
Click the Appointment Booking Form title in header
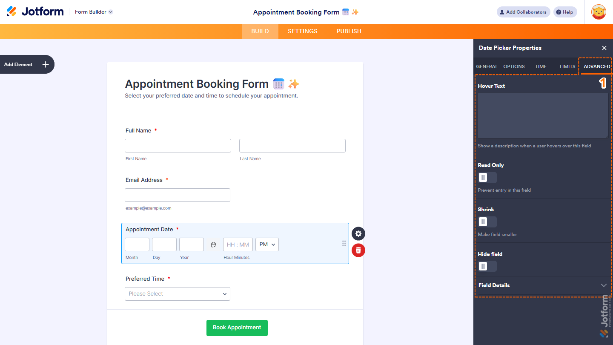point(306,12)
